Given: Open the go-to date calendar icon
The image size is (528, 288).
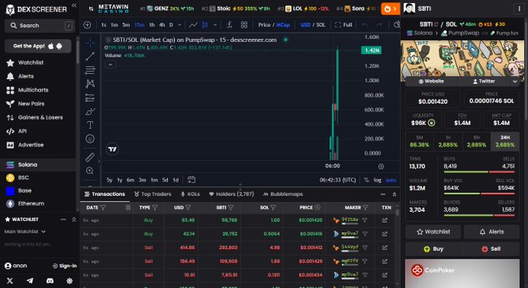Looking at the screenshot, I should point(191,180).
